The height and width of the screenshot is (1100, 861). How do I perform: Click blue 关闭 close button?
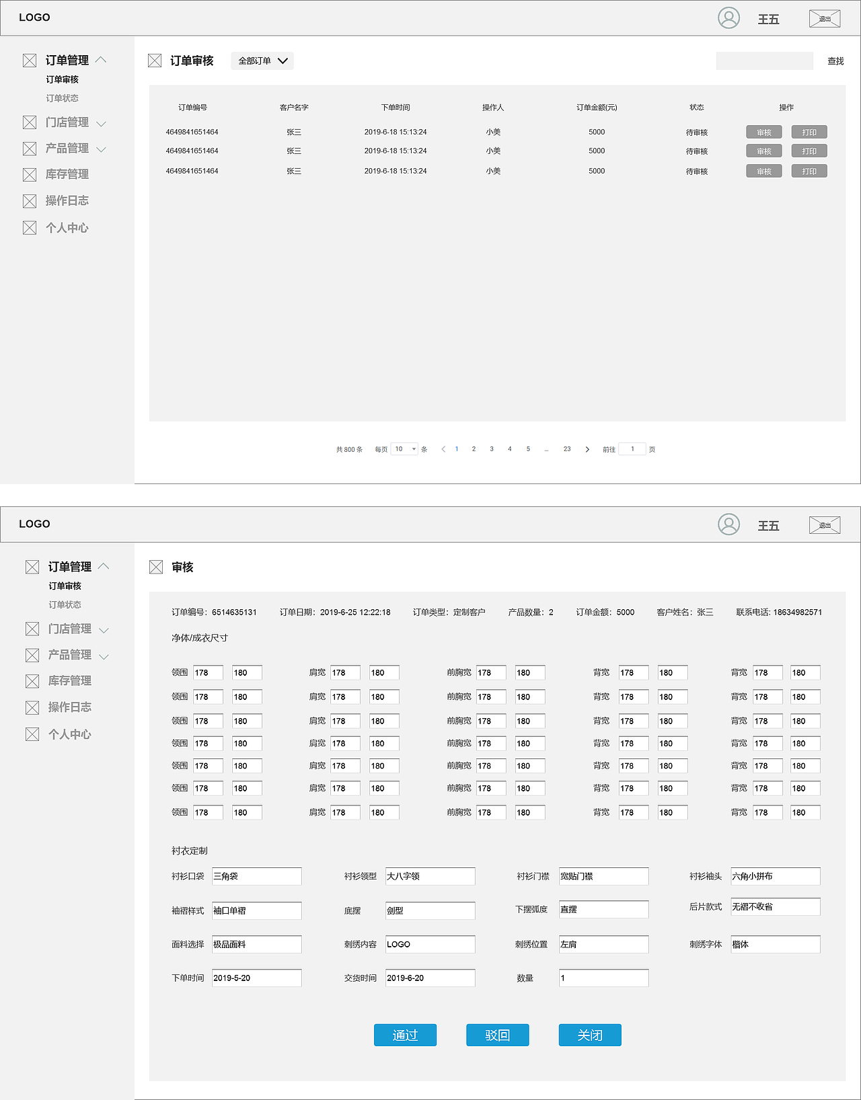590,1035
